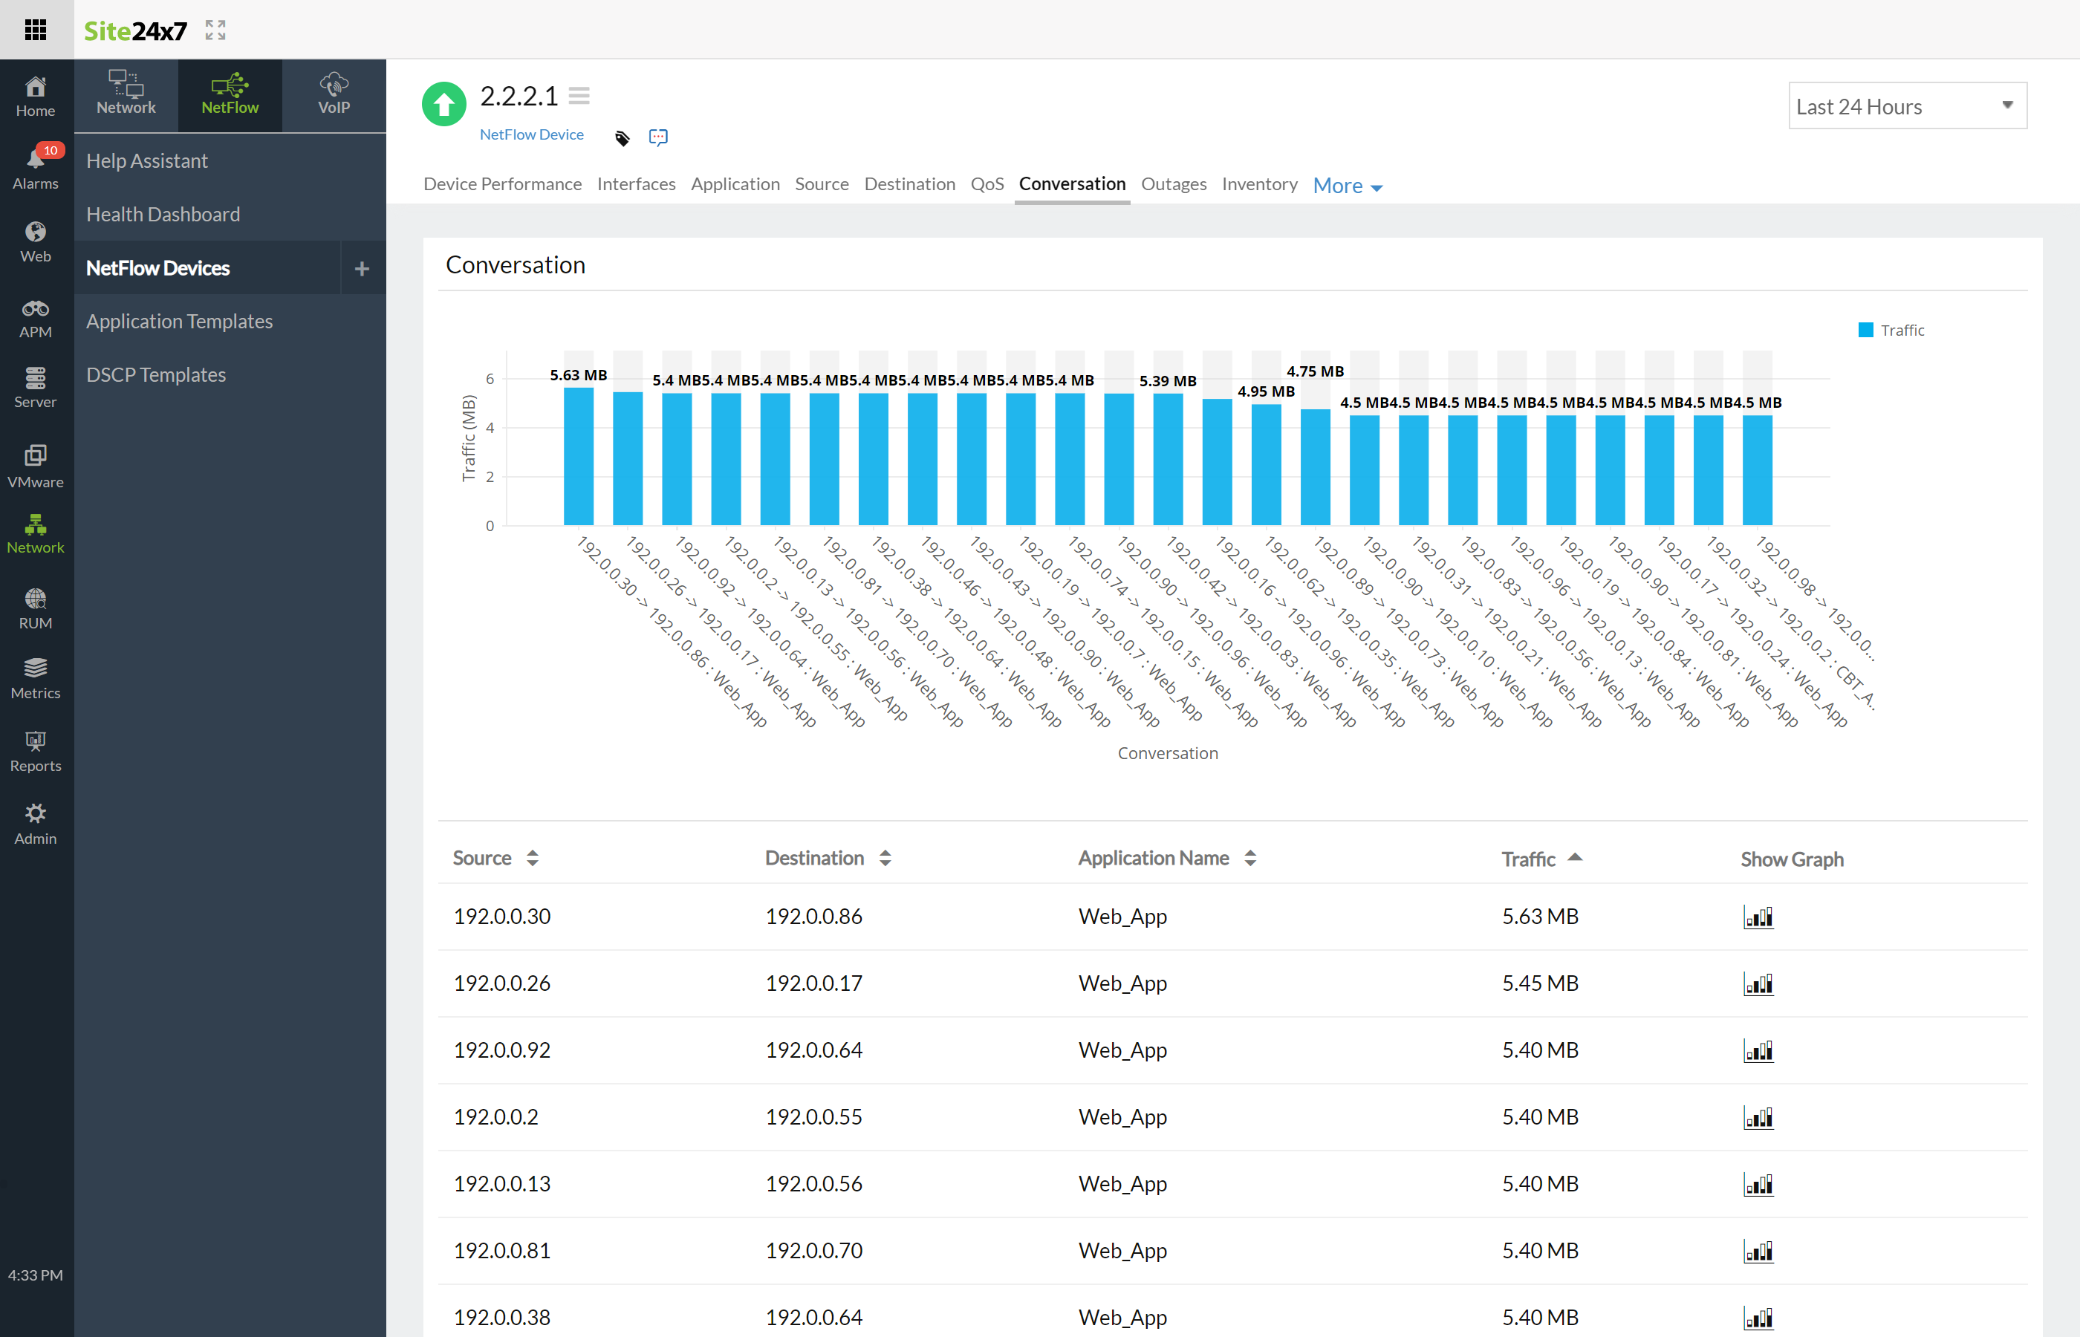Image resolution: width=2080 pixels, height=1337 pixels.
Task: Toggle sort order on the Traffic column
Action: [1576, 858]
